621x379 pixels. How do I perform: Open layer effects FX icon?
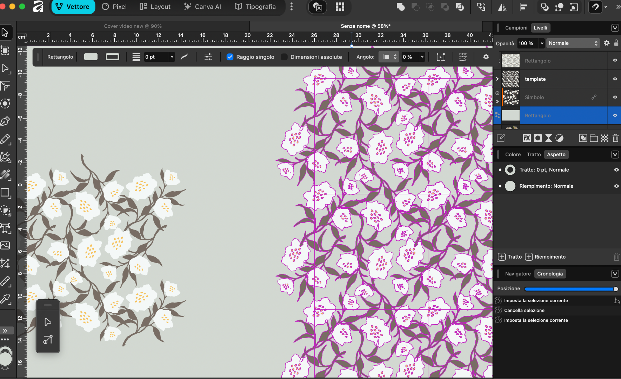(x=527, y=138)
